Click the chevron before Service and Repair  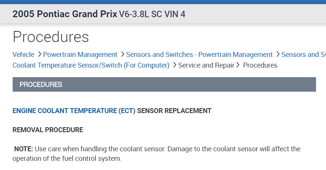tap(174, 65)
